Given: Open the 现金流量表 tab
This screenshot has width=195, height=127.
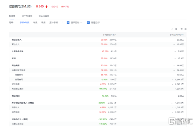Looking at the screenshot, I should (44, 16).
